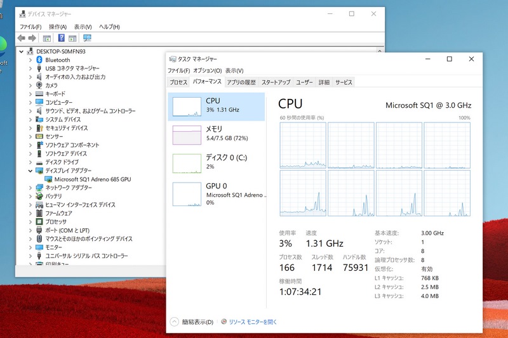Viewport: 508px width, 338px height.
Task: Expand the コンピューター tree node
Action: [30, 103]
